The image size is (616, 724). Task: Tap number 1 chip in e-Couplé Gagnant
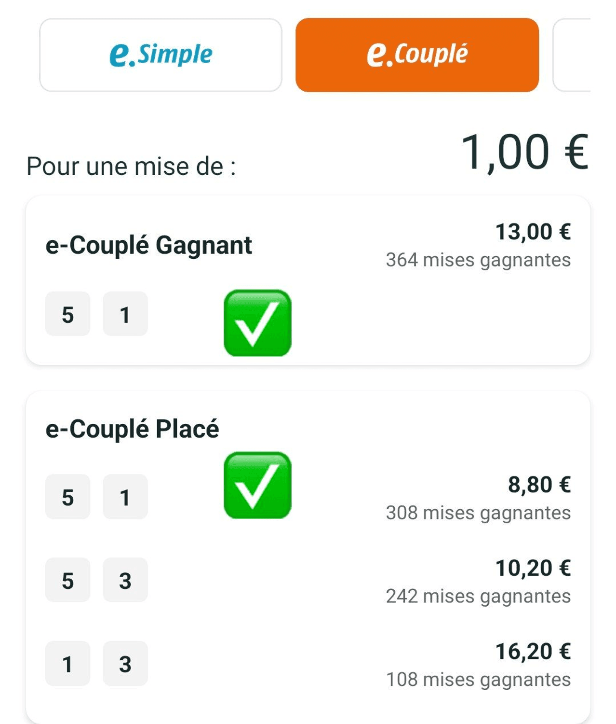pyautogui.click(x=125, y=314)
